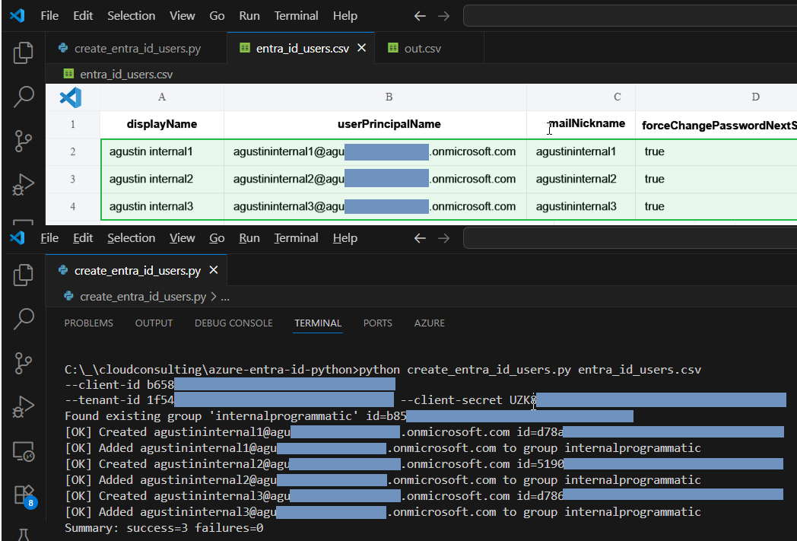The width and height of the screenshot is (797, 541).
Task: Open the DEBUG CONSOLE panel tab
Action: 233,323
